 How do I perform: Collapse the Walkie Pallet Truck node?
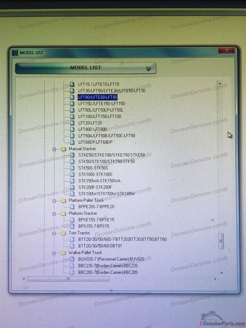[54, 253]
